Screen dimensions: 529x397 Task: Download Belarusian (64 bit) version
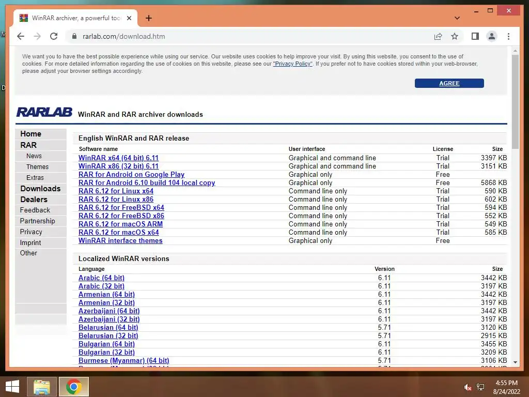pyautogui.click(x=108, y=327)
